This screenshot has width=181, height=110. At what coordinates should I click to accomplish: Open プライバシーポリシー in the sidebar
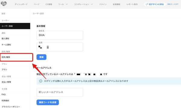tap(15, 107)
